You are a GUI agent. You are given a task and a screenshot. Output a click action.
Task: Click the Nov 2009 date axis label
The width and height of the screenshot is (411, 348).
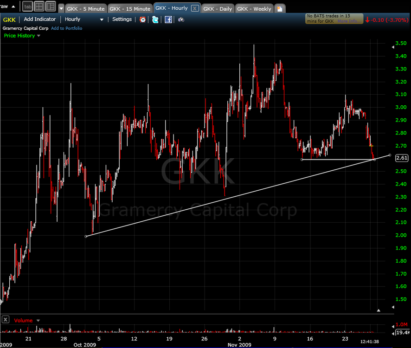click(239, 345)
